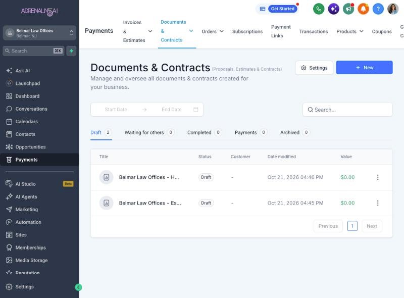
Task: Select Payments in the sidebar
Action: [39, 160]
